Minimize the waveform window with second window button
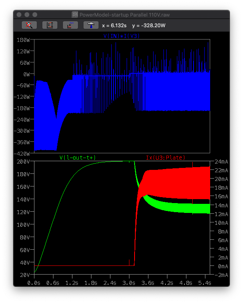Screen dimensions: 243x303 [x=27, y=15]
